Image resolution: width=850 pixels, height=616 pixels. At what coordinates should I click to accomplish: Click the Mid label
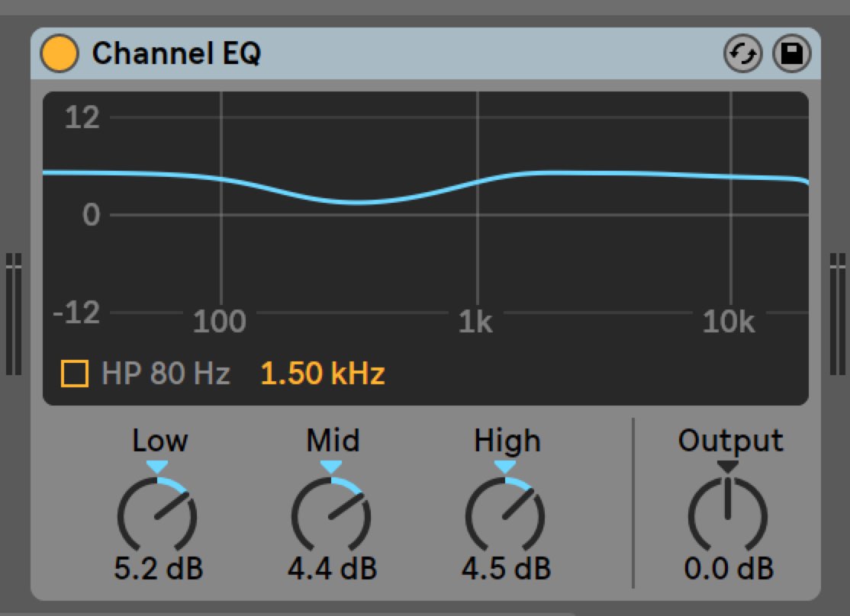(x=333, y=440)
